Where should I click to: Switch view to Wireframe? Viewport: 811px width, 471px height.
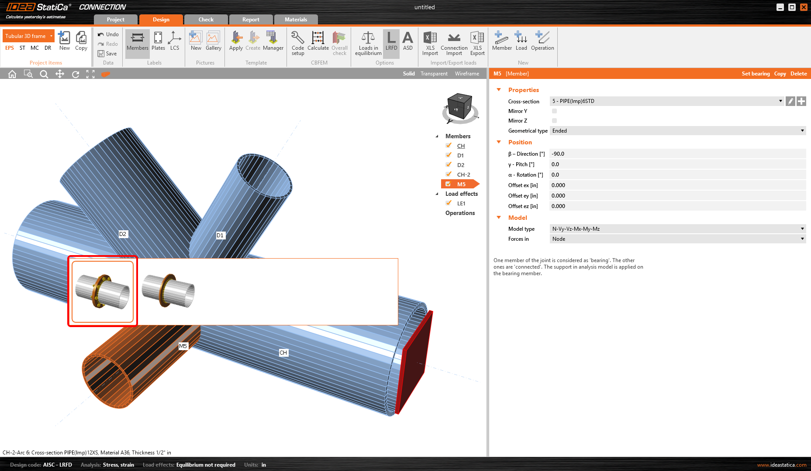tap(467, 74)
